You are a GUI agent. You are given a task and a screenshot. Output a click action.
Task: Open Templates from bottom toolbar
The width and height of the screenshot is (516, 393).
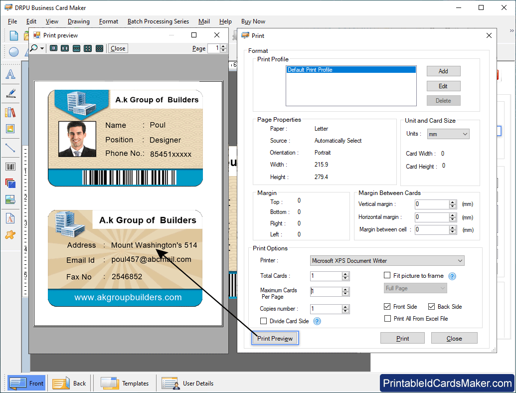[125, 383]
